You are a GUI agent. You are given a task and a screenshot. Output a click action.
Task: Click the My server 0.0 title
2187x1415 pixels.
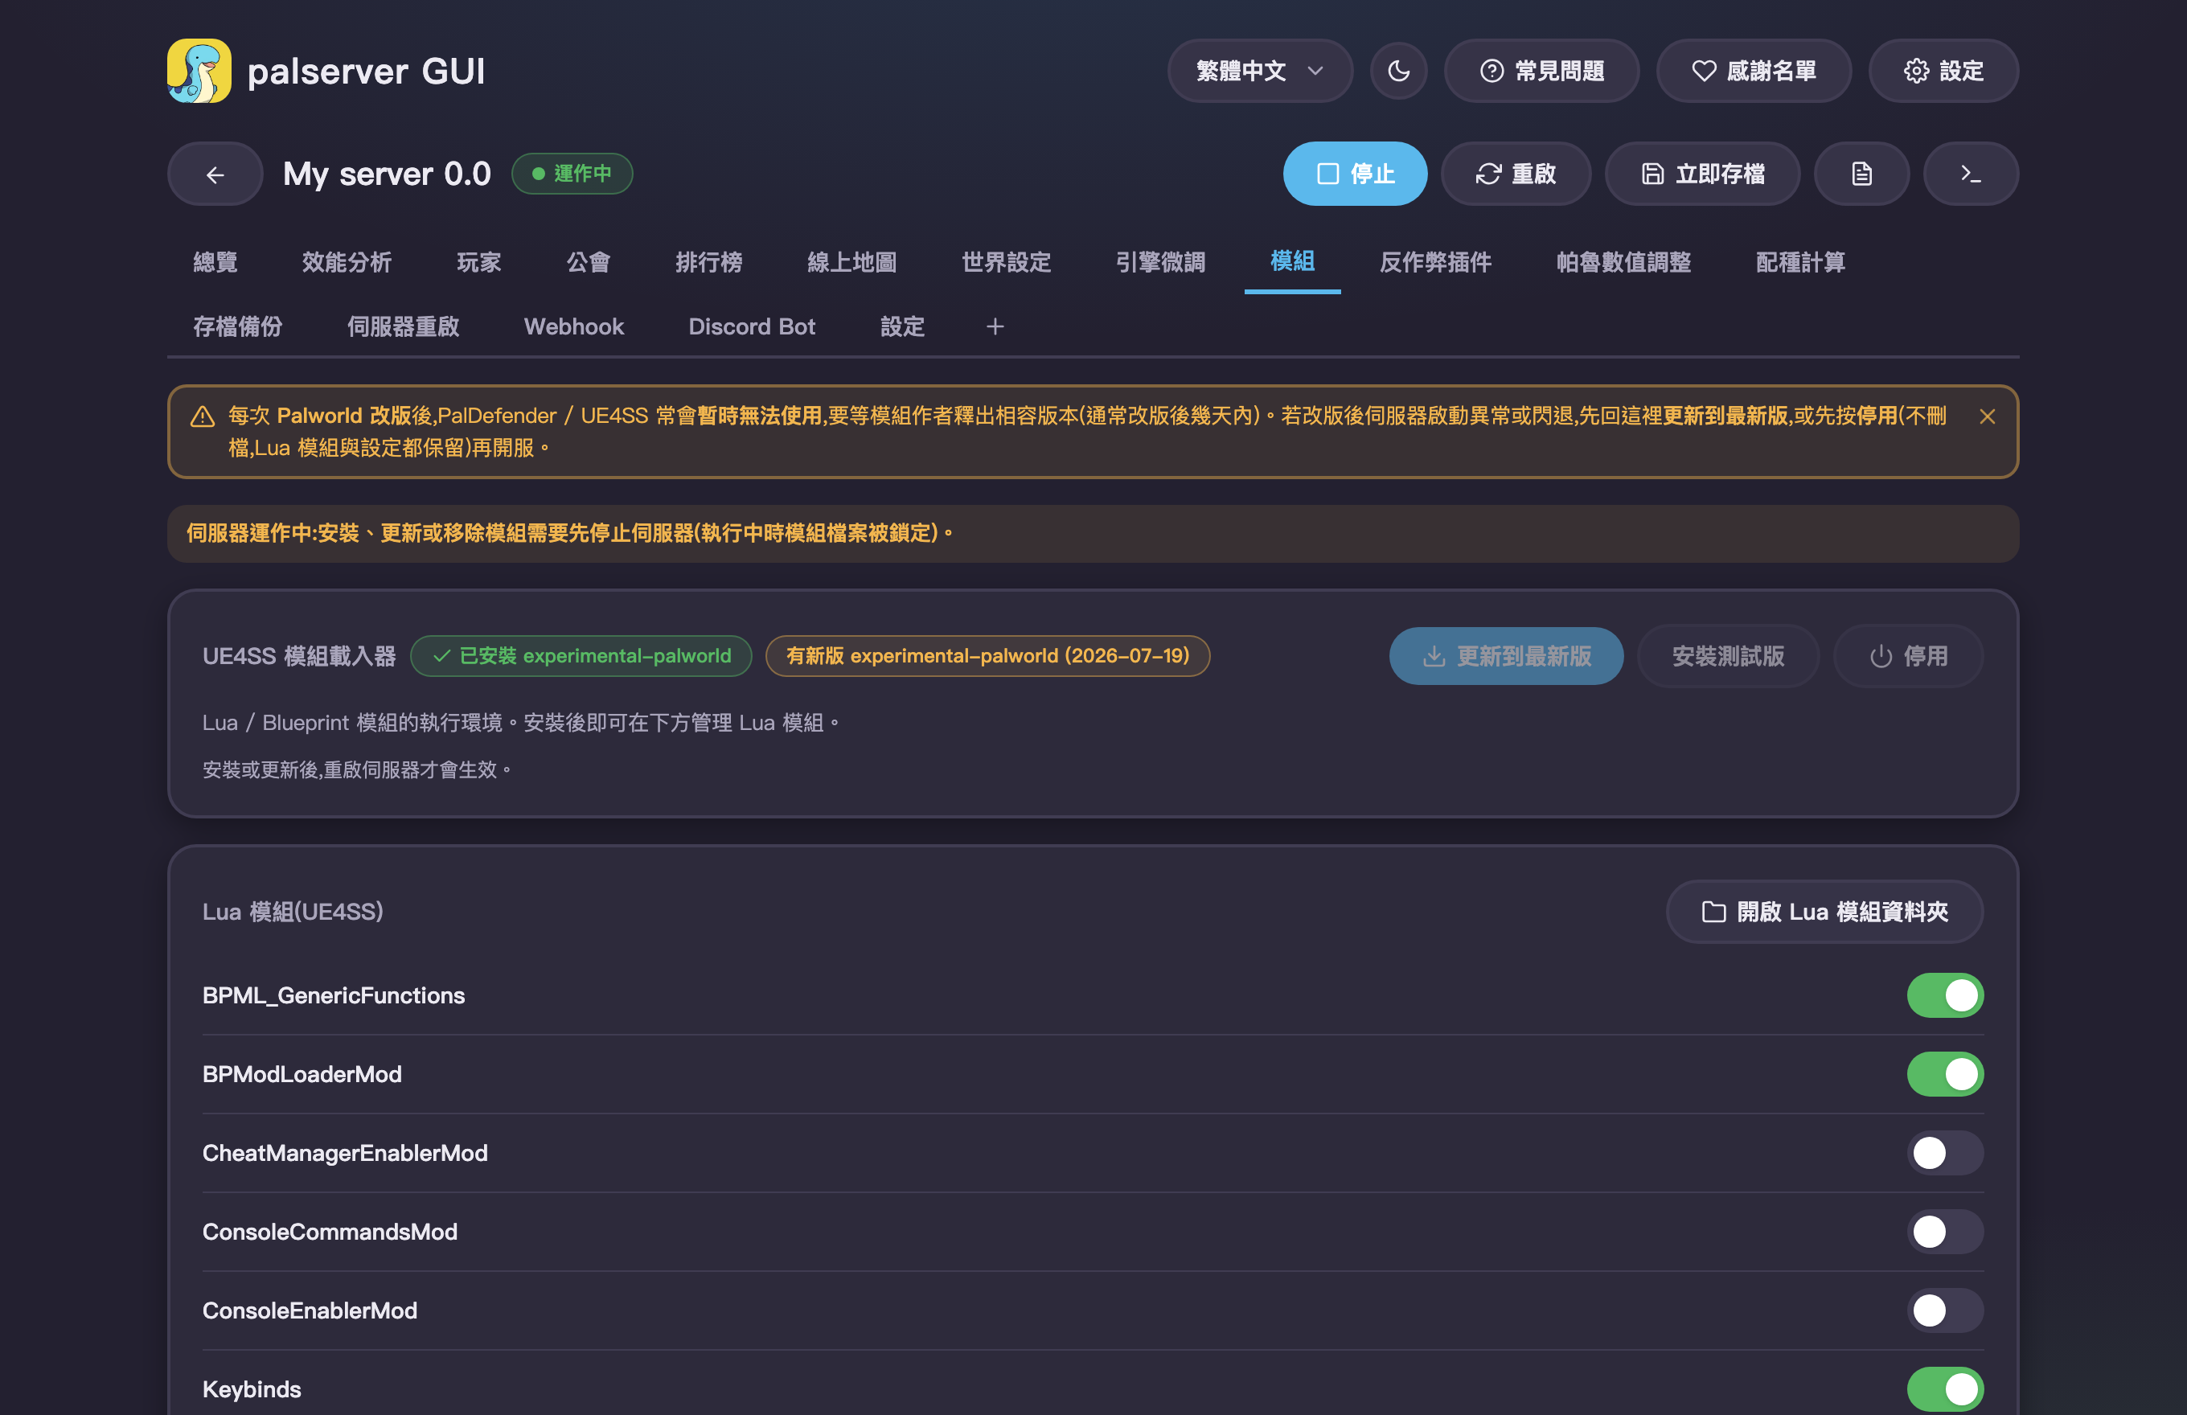(x=387, y=174)
